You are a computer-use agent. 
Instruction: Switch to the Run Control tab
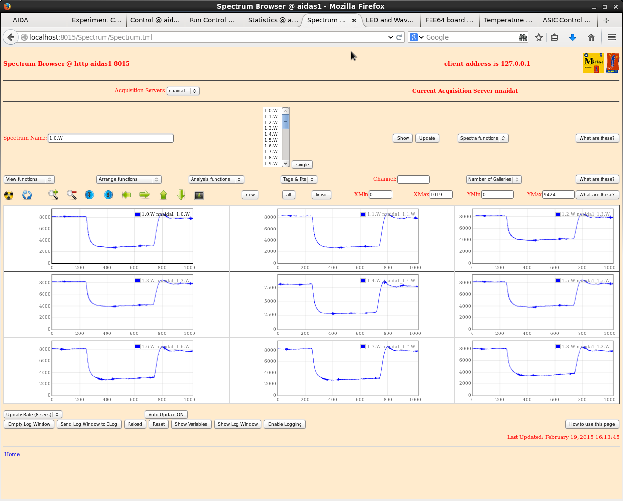(x=212, y=20)
